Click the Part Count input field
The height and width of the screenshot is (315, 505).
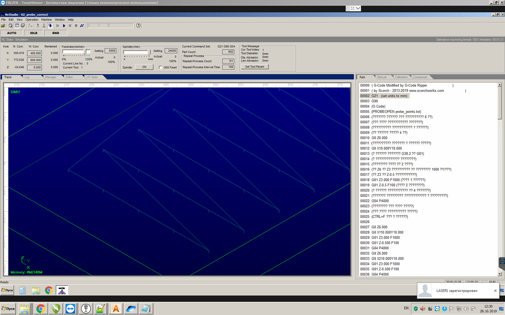coord(228,52)
